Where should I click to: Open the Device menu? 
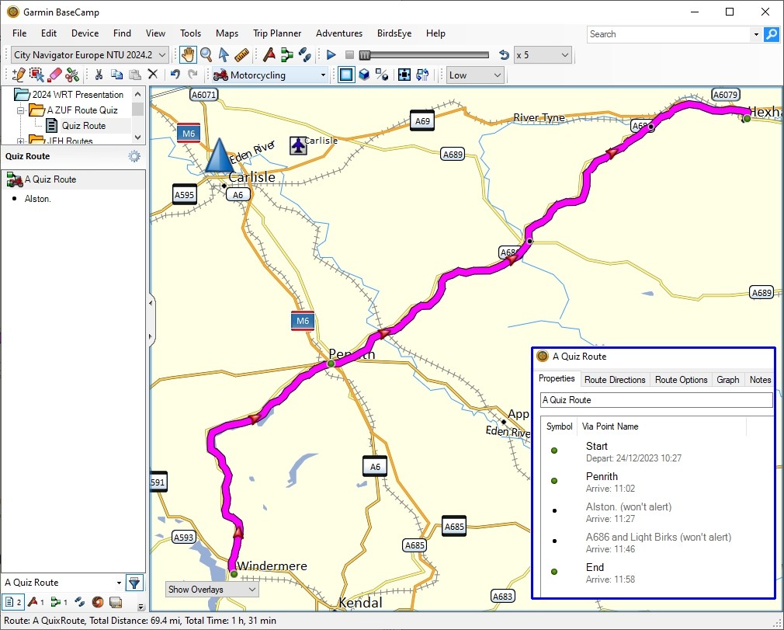click(85, 33)
